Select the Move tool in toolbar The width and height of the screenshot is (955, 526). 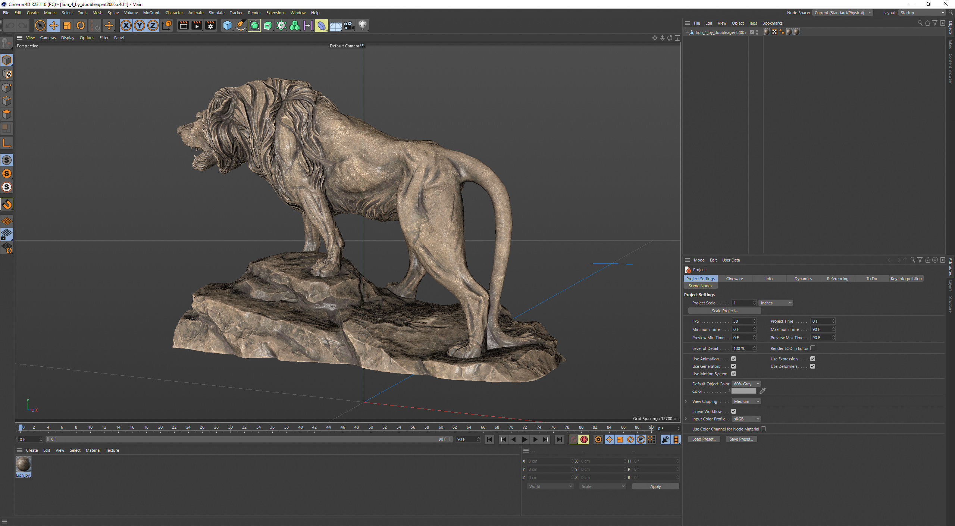pos(54,26)
